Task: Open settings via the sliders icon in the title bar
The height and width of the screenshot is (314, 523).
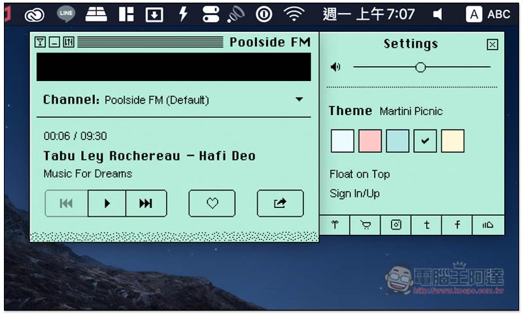Action: click(x=69, y=42)
